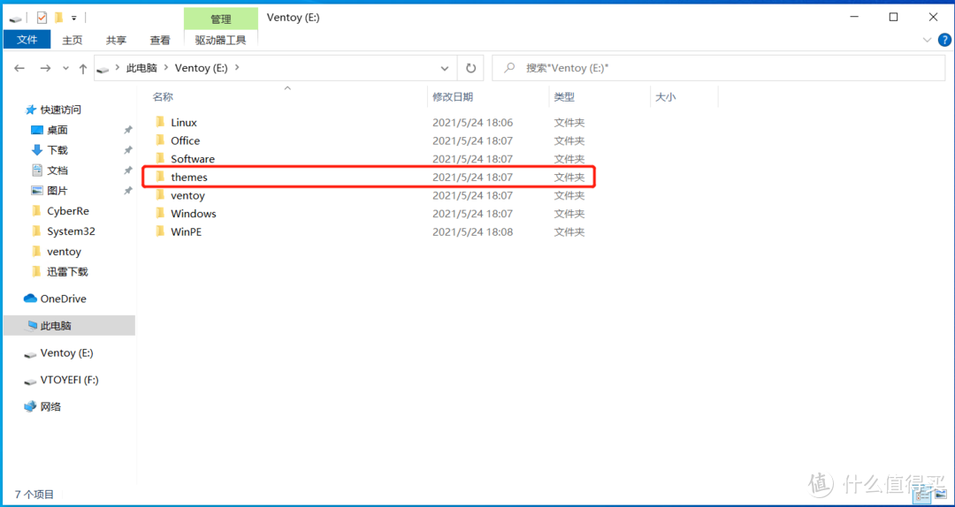Image resolution: width=955 pixels, height=507 pixels.
Task: Click the Properties checkmark icon in title bar
Action: pyautogui.click(x=42, y=18)
